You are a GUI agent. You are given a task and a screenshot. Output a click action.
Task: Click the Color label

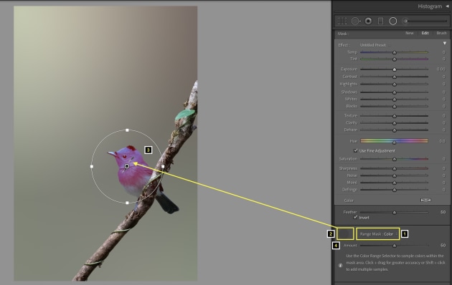349,201
